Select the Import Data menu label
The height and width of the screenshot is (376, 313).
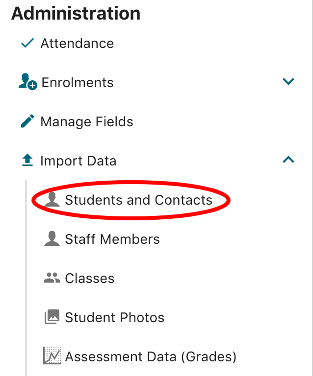pyautogui.click(x=78, y=161)
